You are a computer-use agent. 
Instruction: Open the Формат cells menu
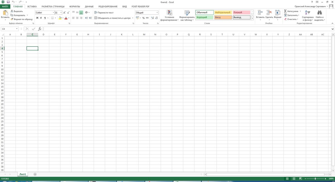click(278, 15)
